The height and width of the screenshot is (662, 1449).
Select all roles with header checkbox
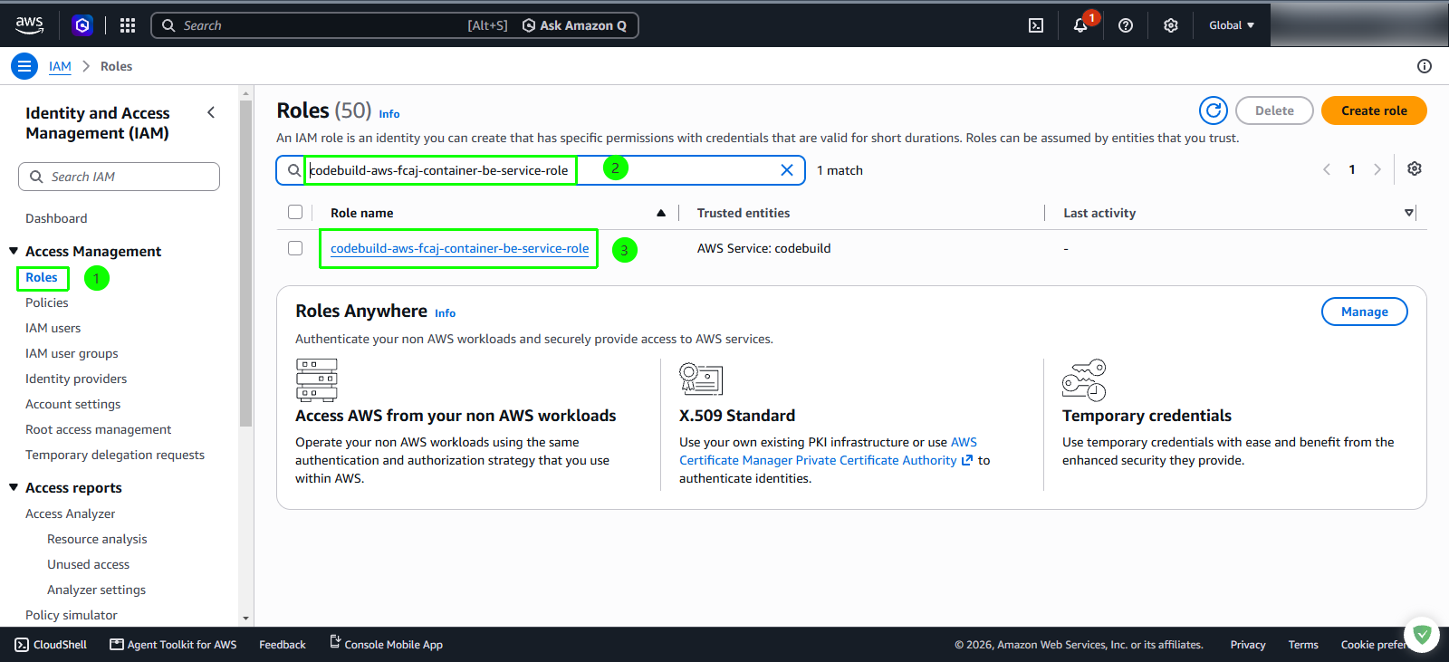pos(295,212)
